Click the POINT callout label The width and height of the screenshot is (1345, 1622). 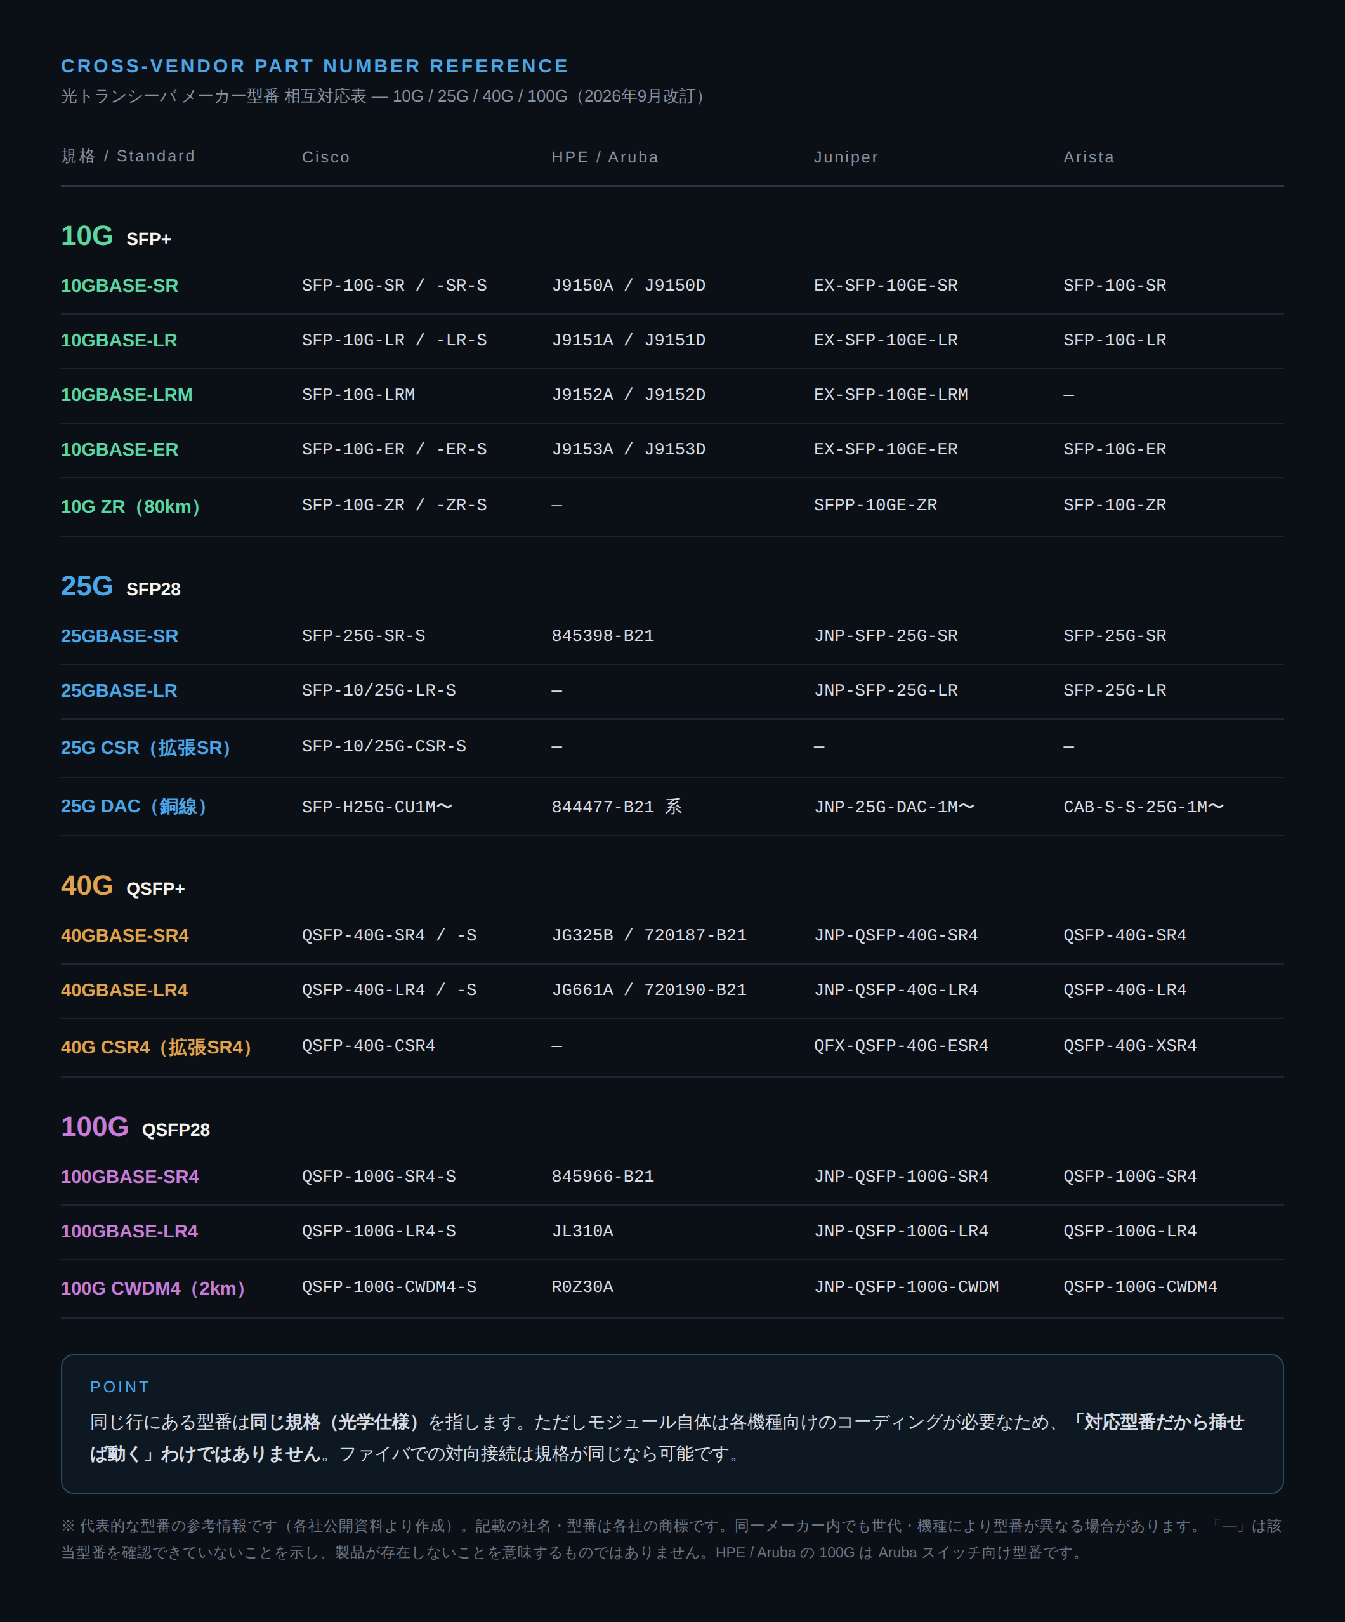coord(120,1387)
